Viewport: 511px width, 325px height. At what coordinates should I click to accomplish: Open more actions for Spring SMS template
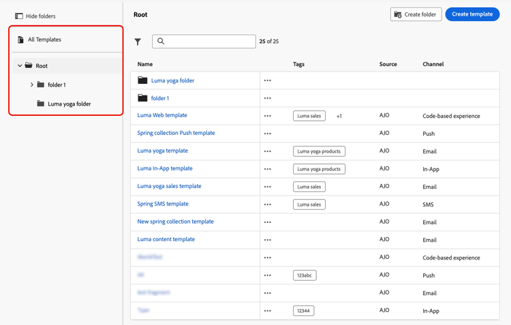[268, 204]
